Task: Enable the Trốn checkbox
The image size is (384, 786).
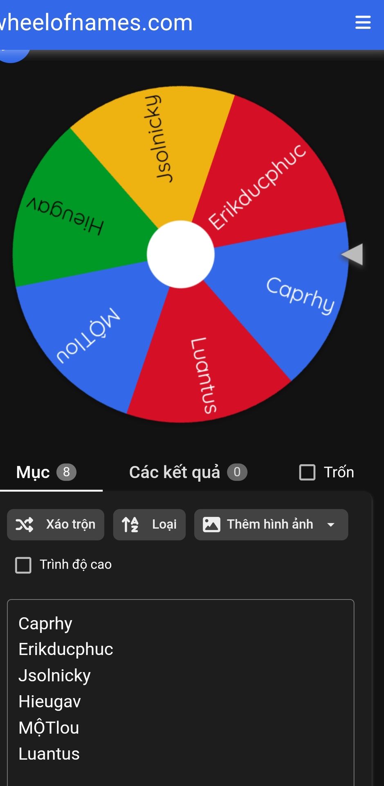Action: click(x=307, y=472)
